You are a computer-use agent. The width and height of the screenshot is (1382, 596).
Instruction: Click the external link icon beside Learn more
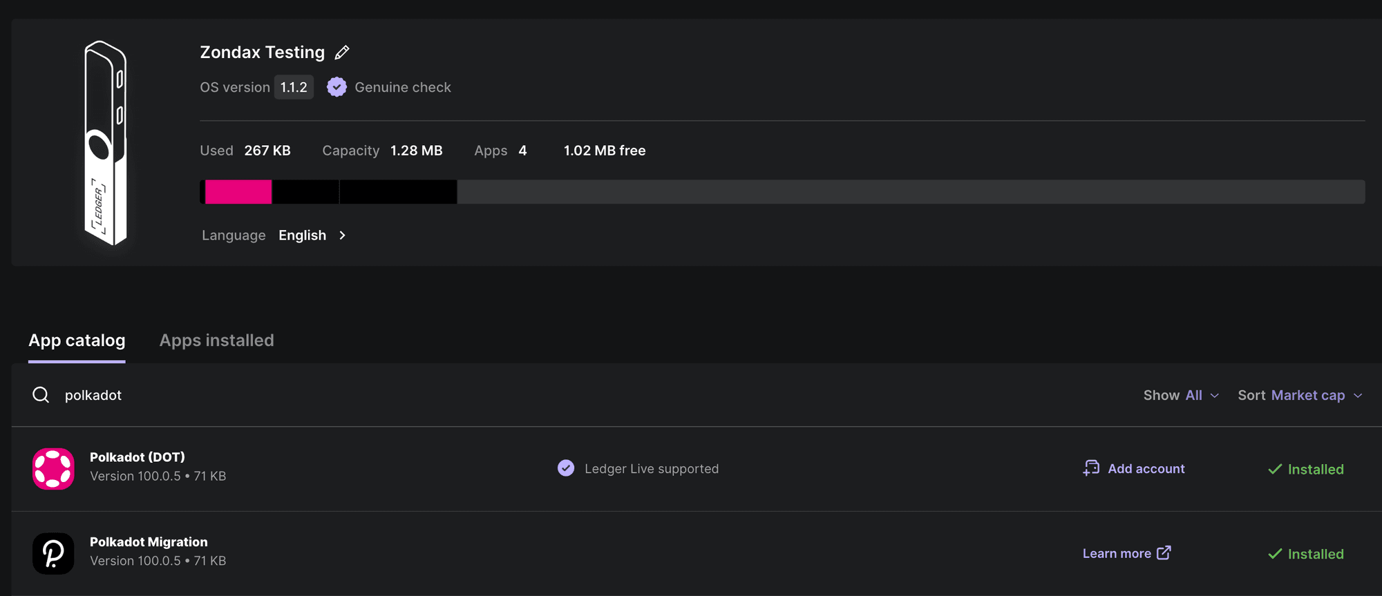pyautogui.click(x=1164, y=552)
